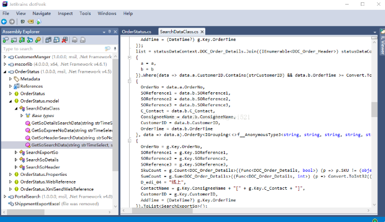Click the green status indicator in status bar

tap(375, 220)
